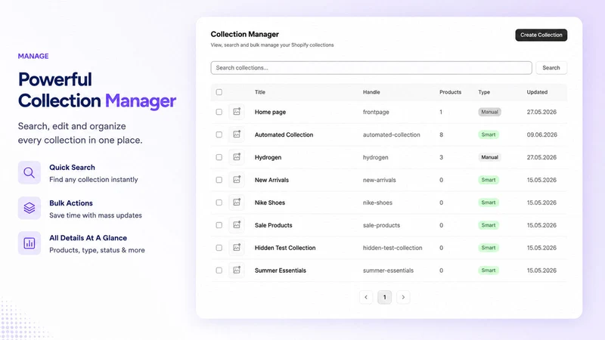
Task: Click the Type column header
Action: [x=484, y=92]
